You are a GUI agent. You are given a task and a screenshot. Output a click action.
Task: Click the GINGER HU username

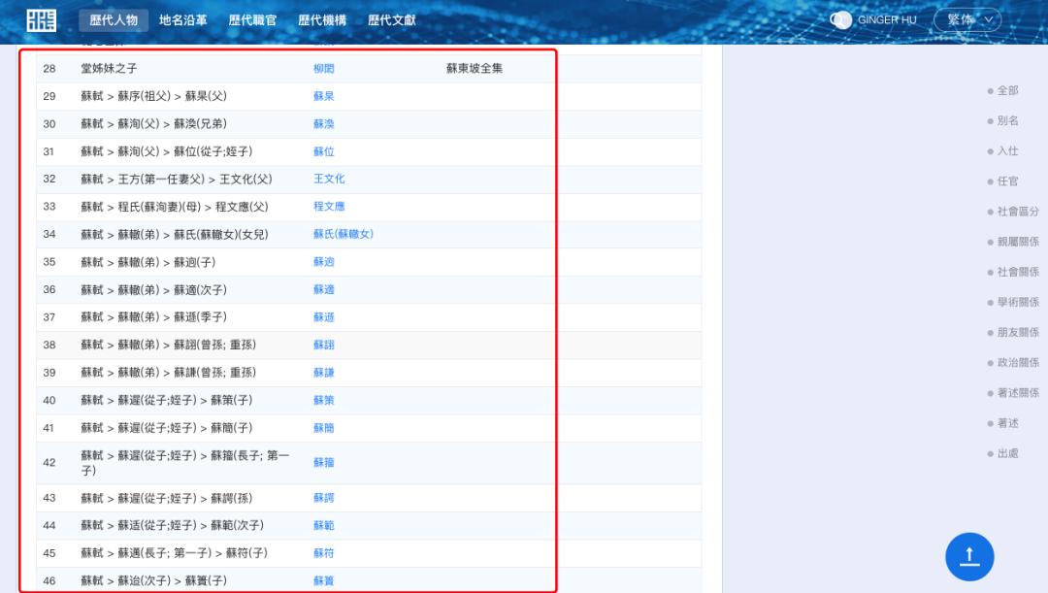(887, 20)
